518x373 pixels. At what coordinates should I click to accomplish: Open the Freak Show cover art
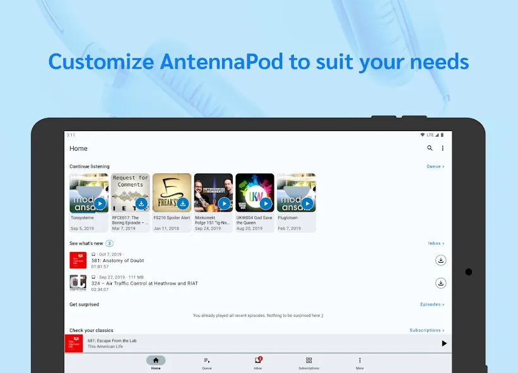[x=172, y=193]
